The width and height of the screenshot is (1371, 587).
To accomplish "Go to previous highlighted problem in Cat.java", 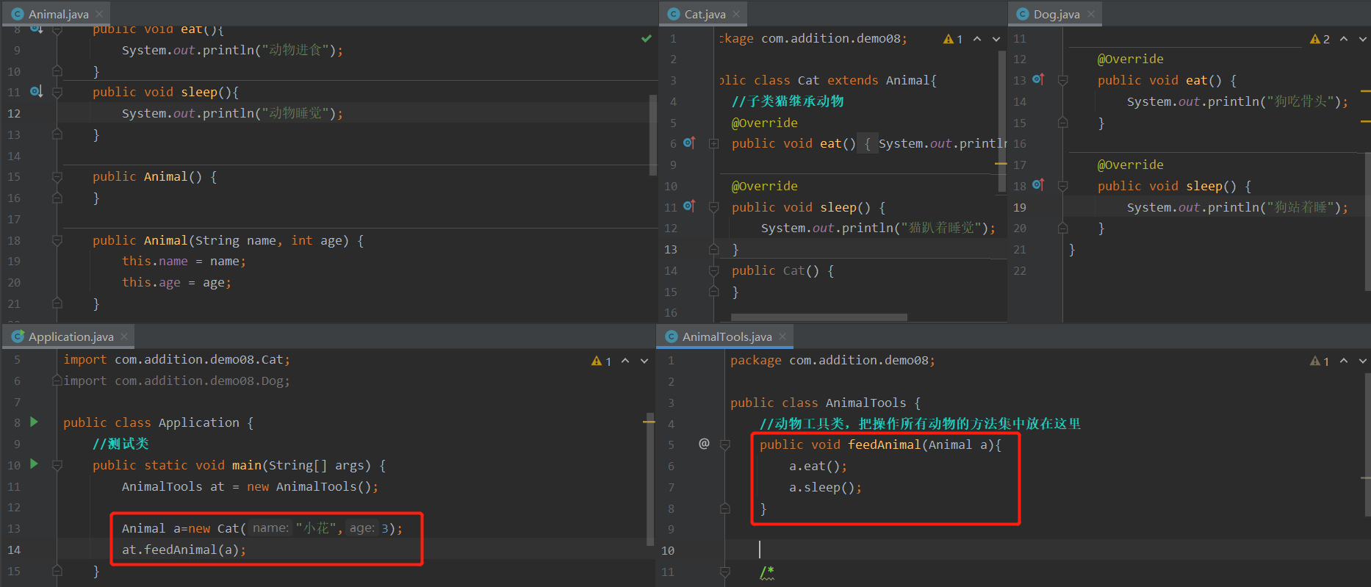I will 977,39.
